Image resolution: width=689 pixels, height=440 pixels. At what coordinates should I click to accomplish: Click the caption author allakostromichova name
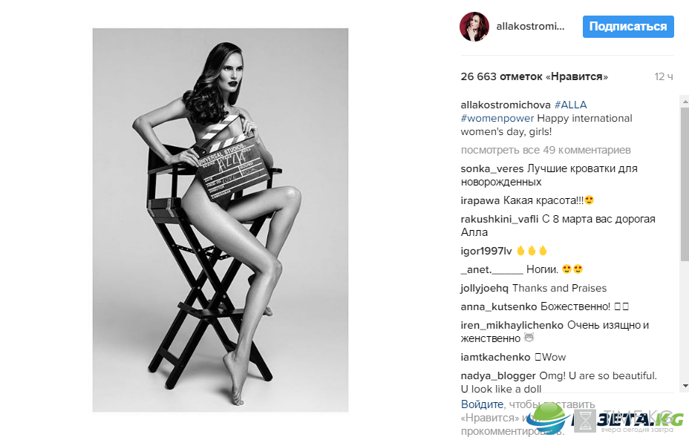506,105
